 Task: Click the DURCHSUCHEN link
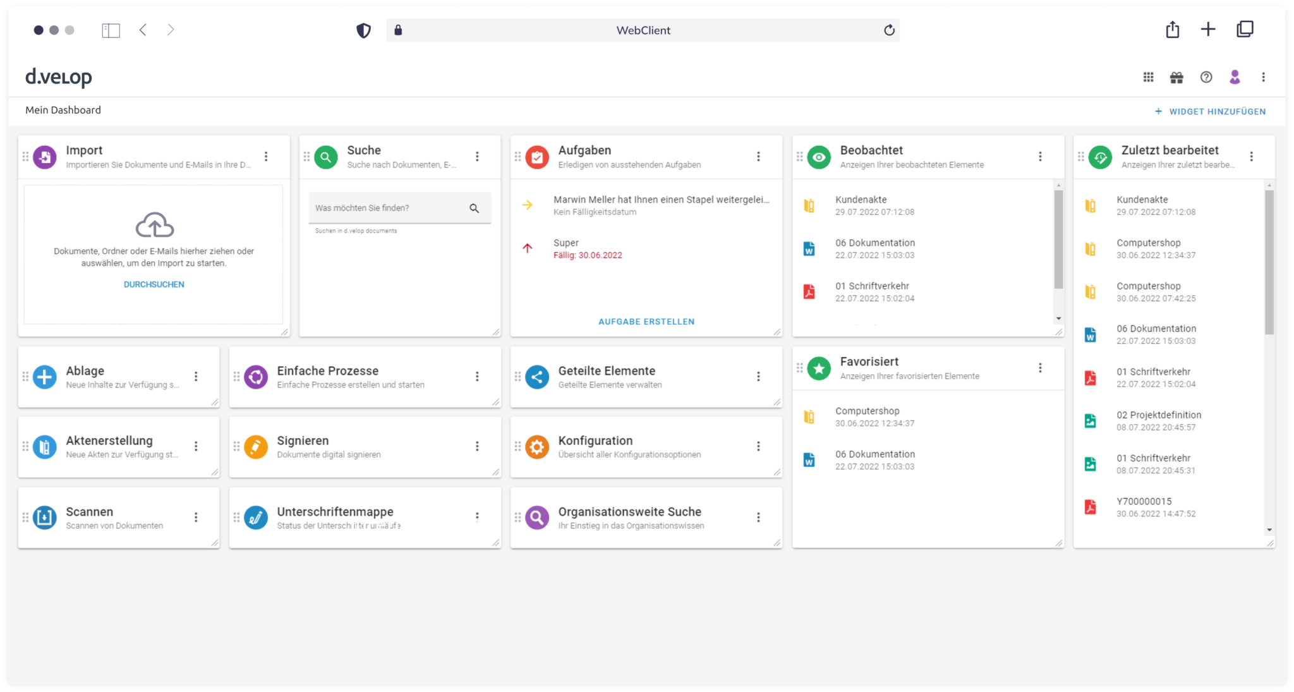click(x=154, y=284)
